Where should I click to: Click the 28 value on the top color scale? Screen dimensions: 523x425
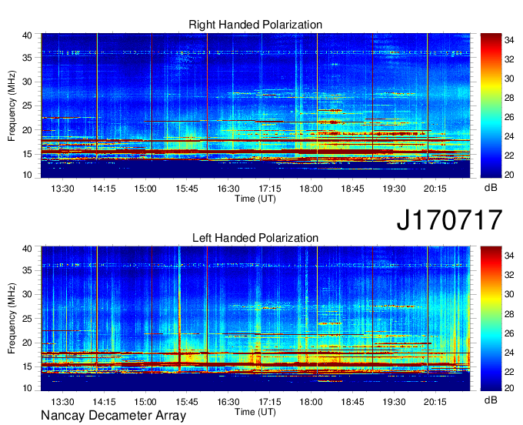tap(509, 98)
